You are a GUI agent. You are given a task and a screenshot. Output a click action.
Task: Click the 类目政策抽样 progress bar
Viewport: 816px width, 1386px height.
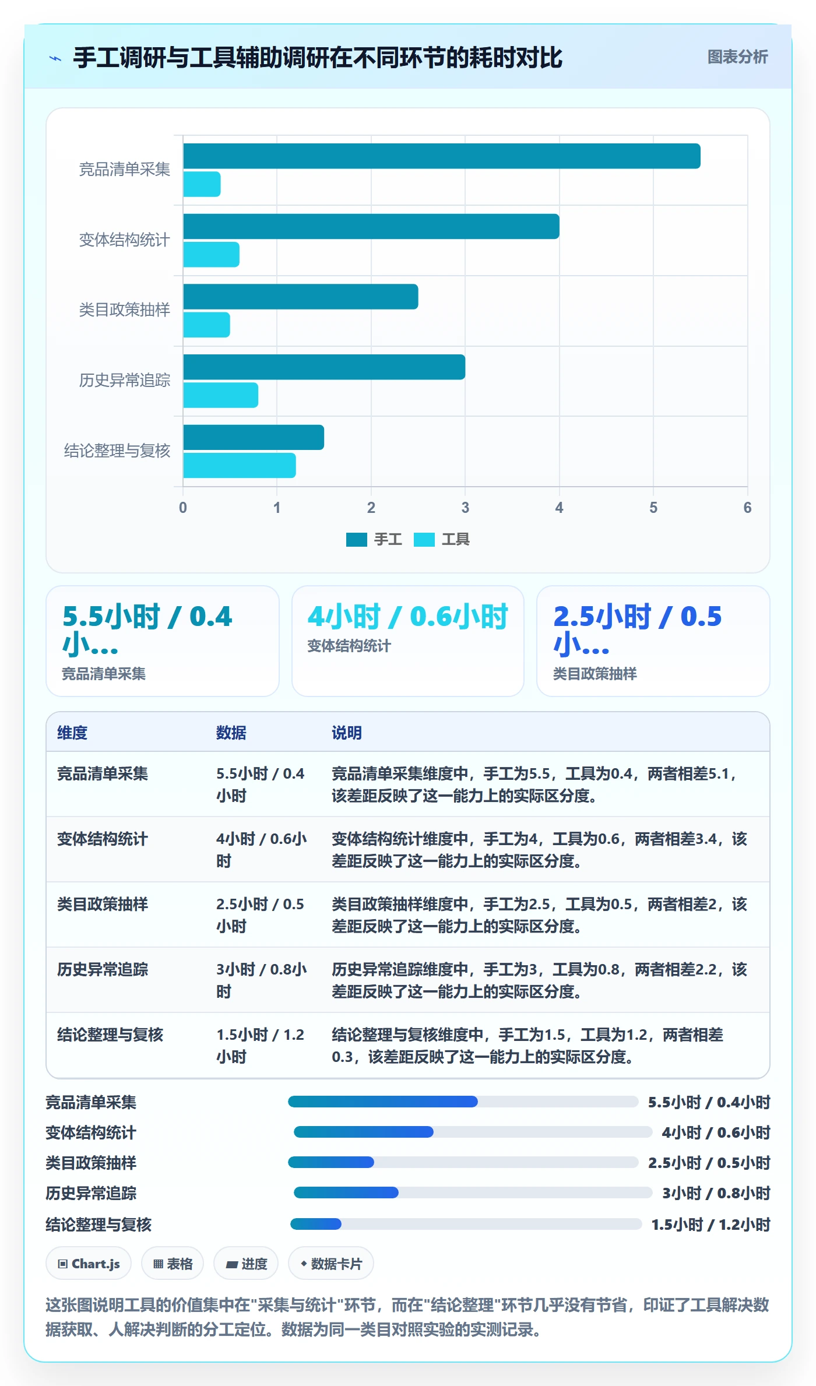pos(463,1162)
